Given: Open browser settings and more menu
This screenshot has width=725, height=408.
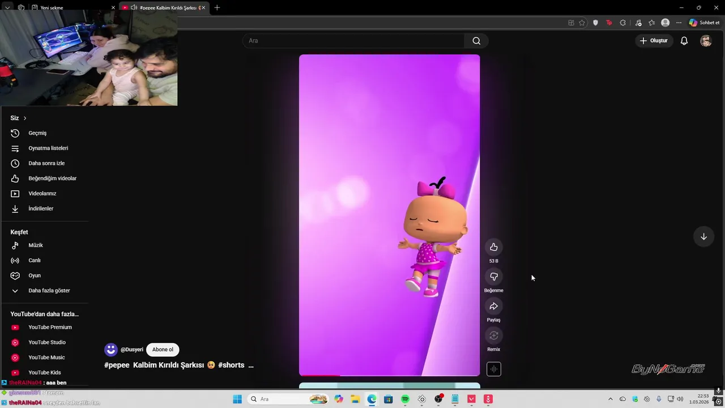Looking at the screenshot, I should (x=679, y=23).
